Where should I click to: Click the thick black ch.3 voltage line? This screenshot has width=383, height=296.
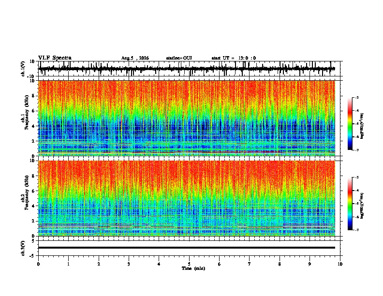coord(187,248)
